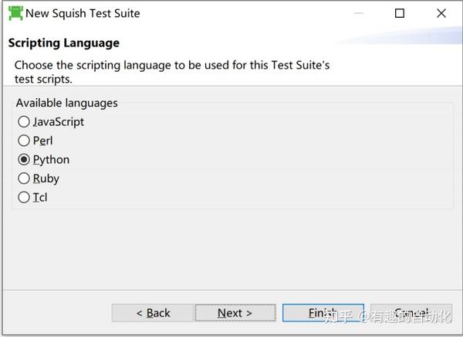Pick Ruby as the scripting language
This screenshot has width=463, height=337.
pos(24,179)
